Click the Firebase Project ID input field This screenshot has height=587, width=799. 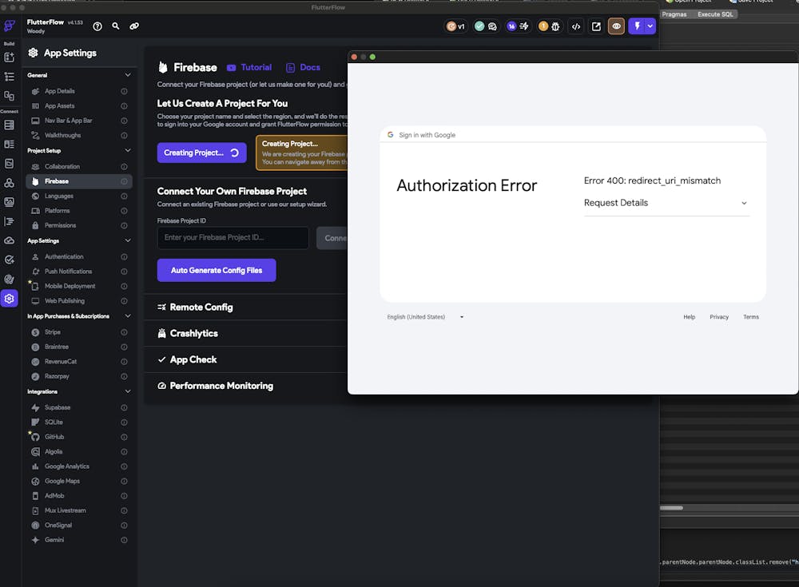click(x=233, y=237)
